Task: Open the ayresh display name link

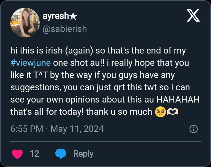Action: pyautogui.click(x=56, y=16)
